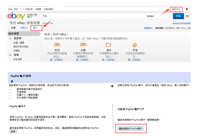Screen dimensions: 203x140
Task: Click the PayPal 新手？ heading
Action: point(17,106)
